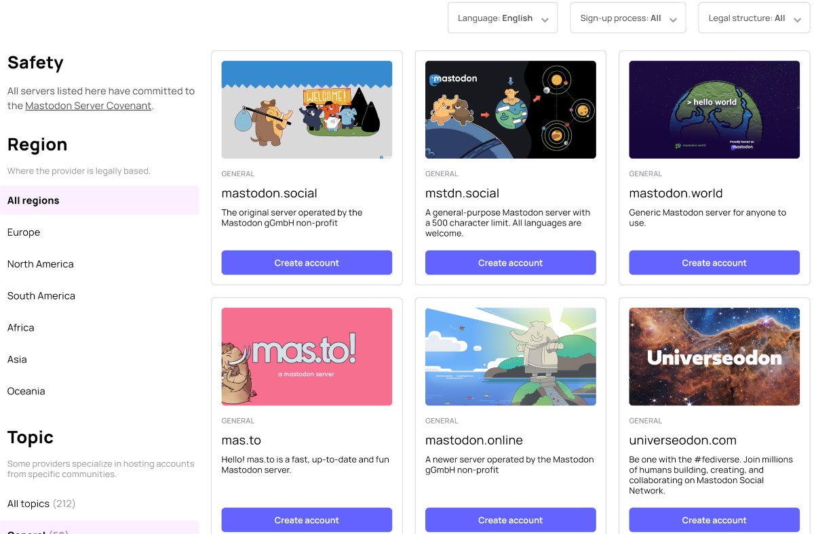This screenshot has width=814, height=534.
Task: Click the Region heading
Action: (x=37, y=144)
